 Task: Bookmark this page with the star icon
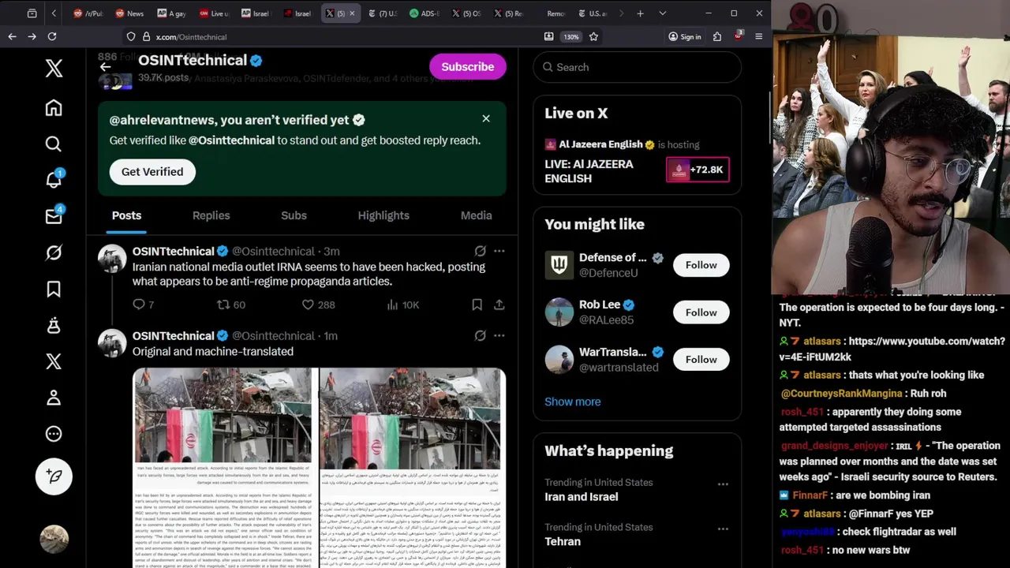(593, 36)
